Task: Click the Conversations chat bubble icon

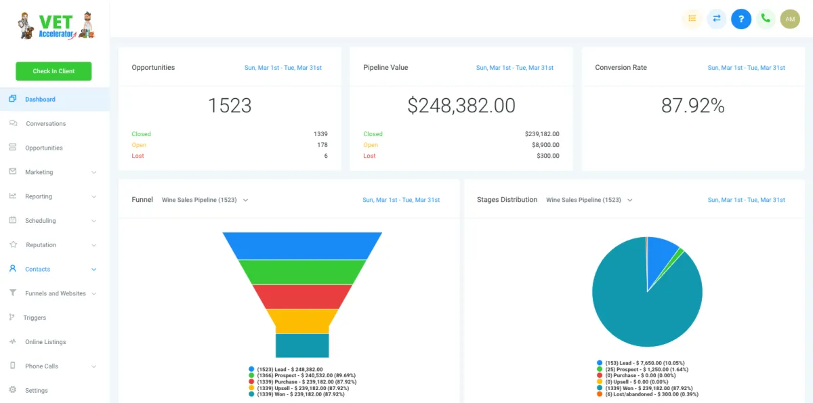Action: point(12,123)
